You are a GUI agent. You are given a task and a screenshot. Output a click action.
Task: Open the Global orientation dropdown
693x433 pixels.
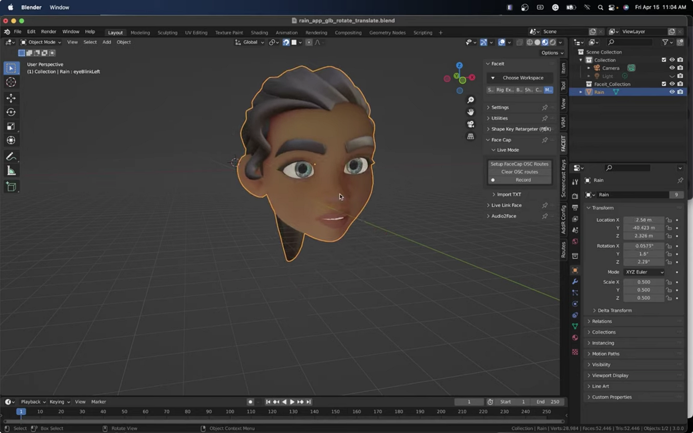pyautogui.click(x=249, y=43)
